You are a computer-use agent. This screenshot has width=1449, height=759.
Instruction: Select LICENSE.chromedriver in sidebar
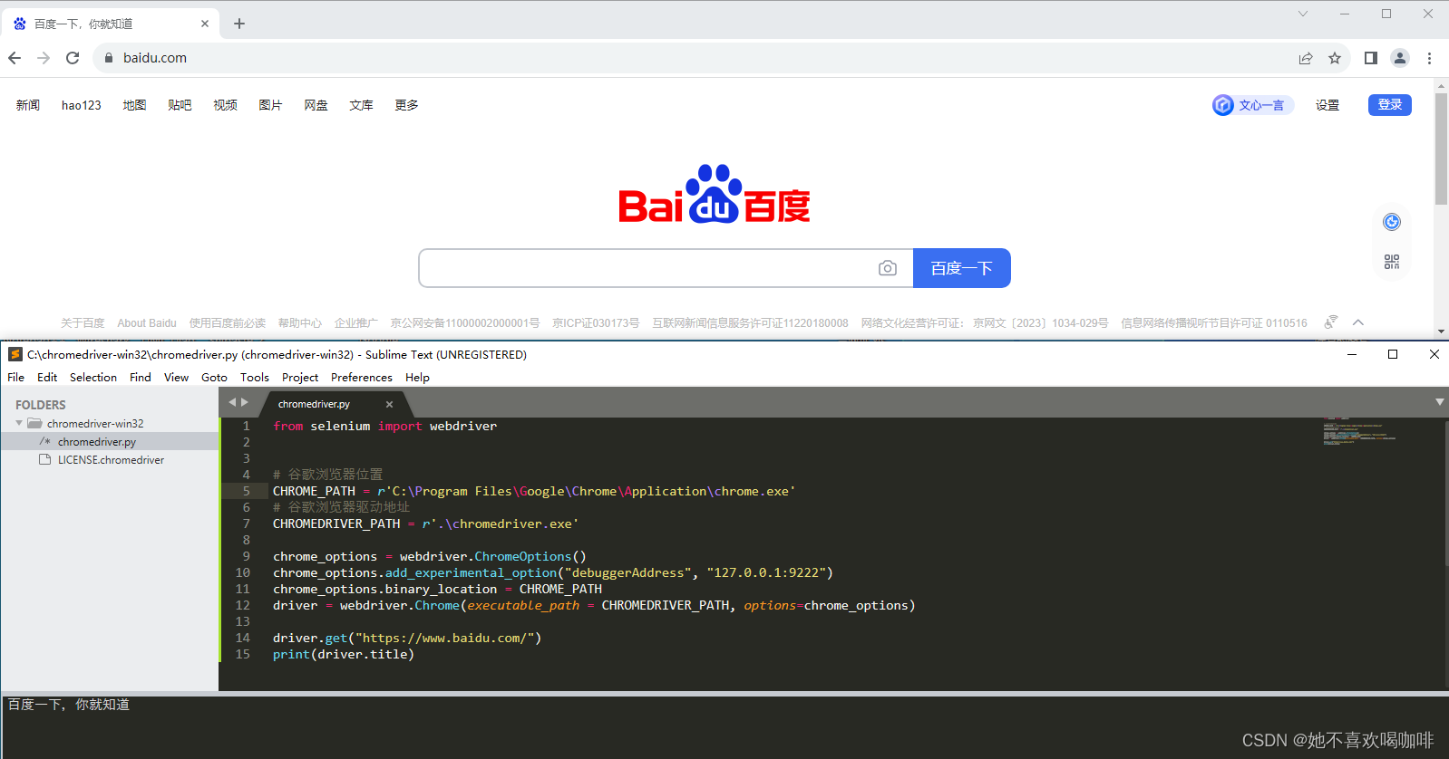click(109, 460)
